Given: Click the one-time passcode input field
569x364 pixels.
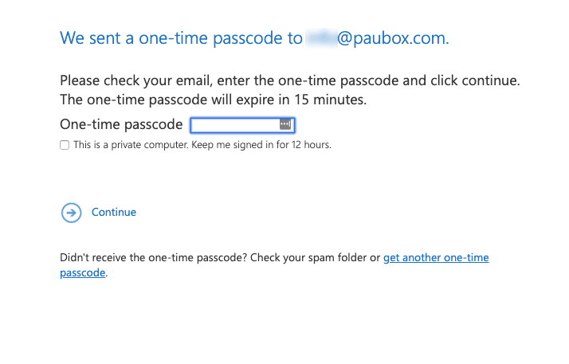Looking at the screenshot, I should 235,125.
